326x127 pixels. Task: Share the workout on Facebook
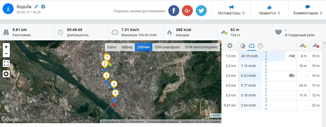tap(174, 11)
